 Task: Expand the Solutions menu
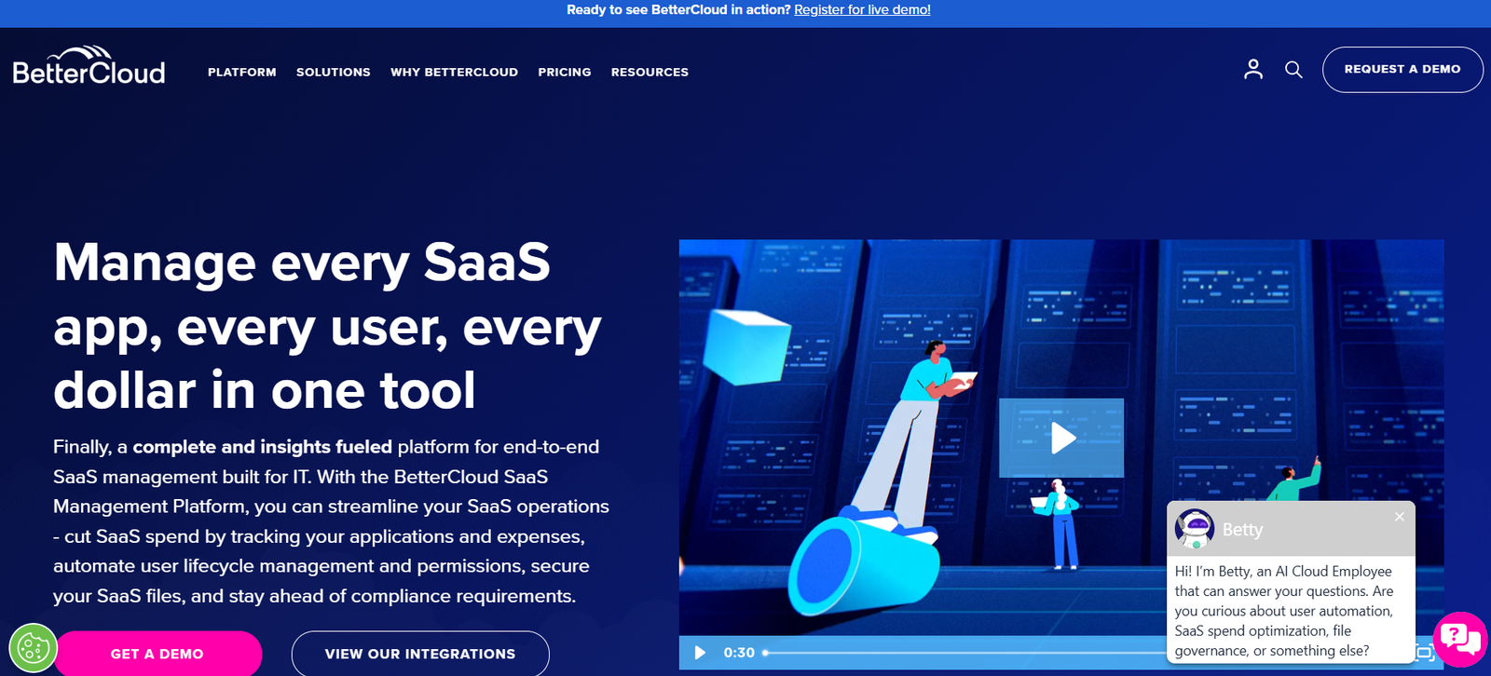coord(333,72)
